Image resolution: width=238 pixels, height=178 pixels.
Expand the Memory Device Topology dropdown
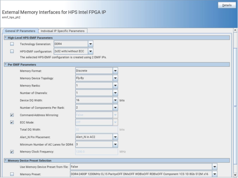click(x=115, y=78)
